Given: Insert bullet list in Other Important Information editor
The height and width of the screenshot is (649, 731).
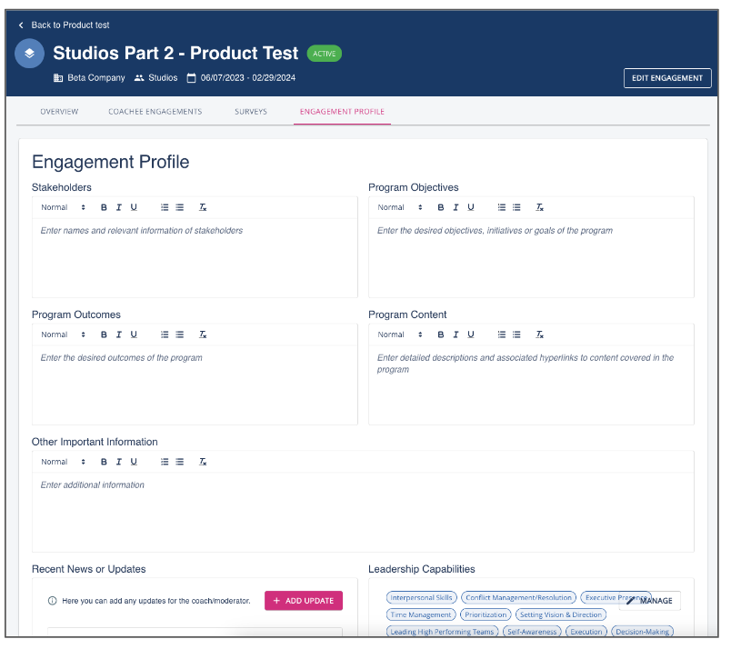Looking at the screenshot, I should [x=179, y=462].
